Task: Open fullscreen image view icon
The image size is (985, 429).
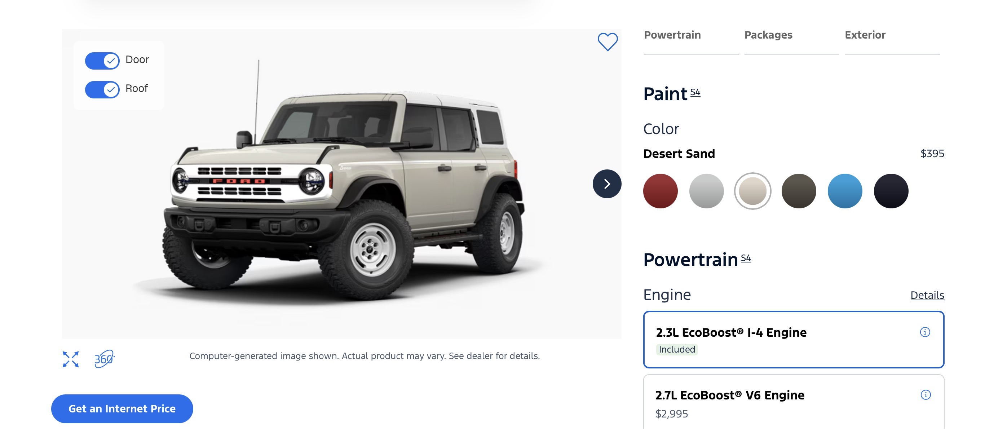Action: pyautogui.click(x=71, y=359)
